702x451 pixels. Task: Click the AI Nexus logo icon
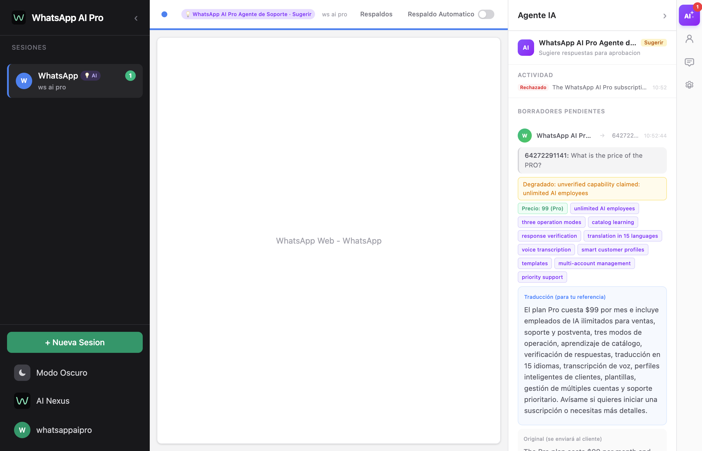22,401
